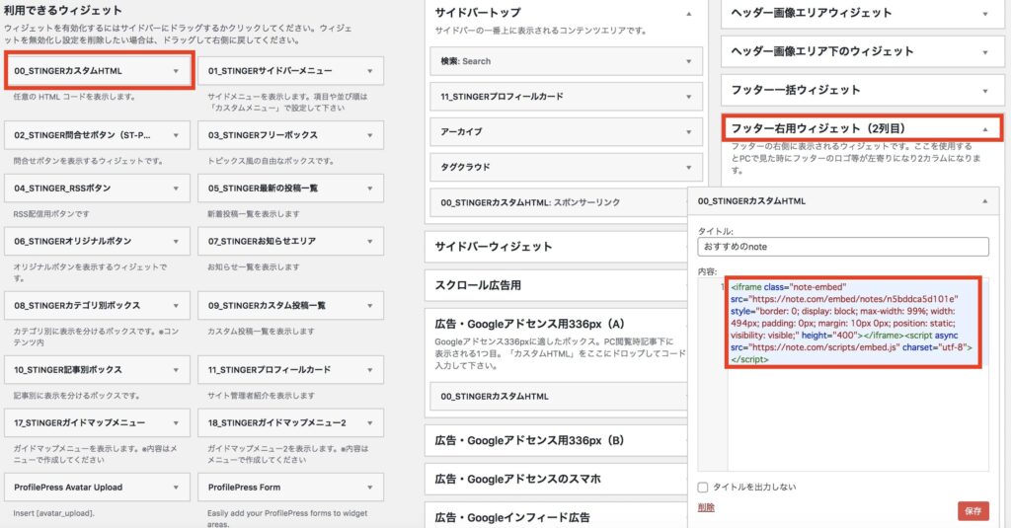Toggle the タイトルを出力しない checkbox
The width and height of the screenshot is (1011, 528).
point(703,488)
